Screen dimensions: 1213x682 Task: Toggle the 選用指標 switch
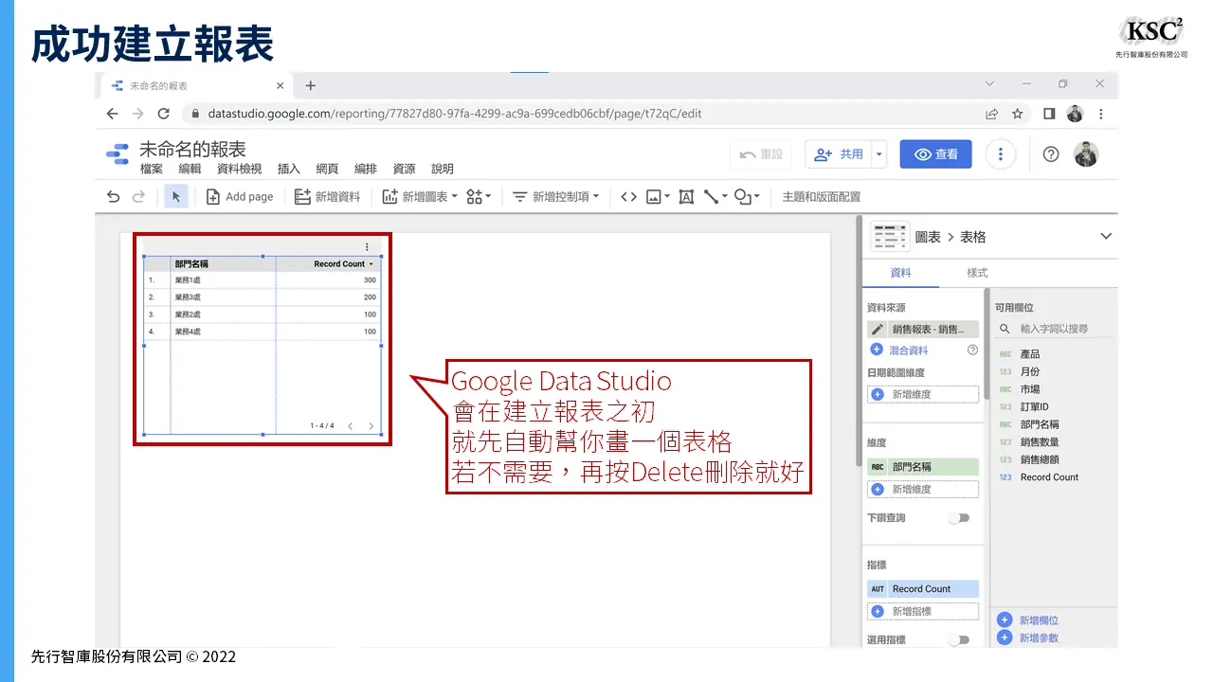960,640
